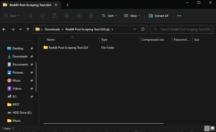
Task: Unpin Desktop from quick access
Action: 32,48
